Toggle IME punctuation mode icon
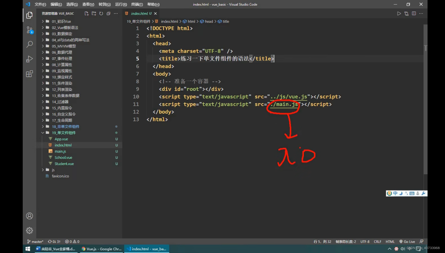Viewport: 445px width, 253px height. pyautogui.click(x=406, y=193)
